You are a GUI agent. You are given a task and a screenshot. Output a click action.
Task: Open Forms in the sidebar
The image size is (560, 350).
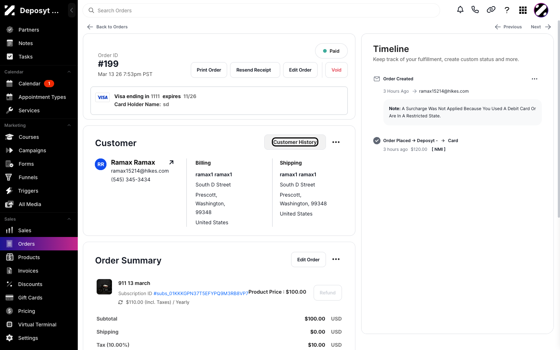(x=39, y=164)
